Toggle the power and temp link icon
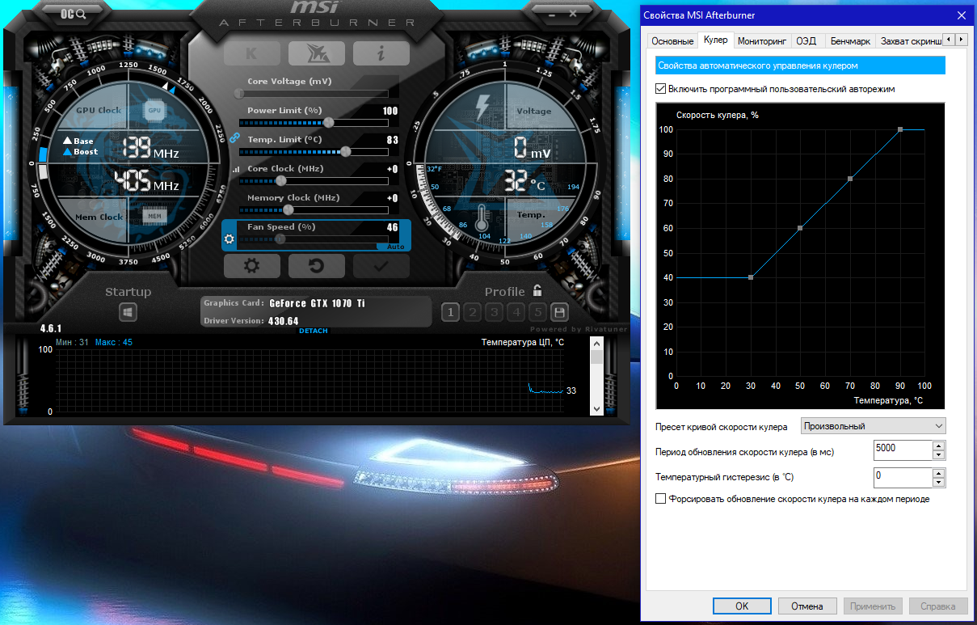The height and width of the screenshot is (625, 977). pyautogui.click(x=235, y=137)
